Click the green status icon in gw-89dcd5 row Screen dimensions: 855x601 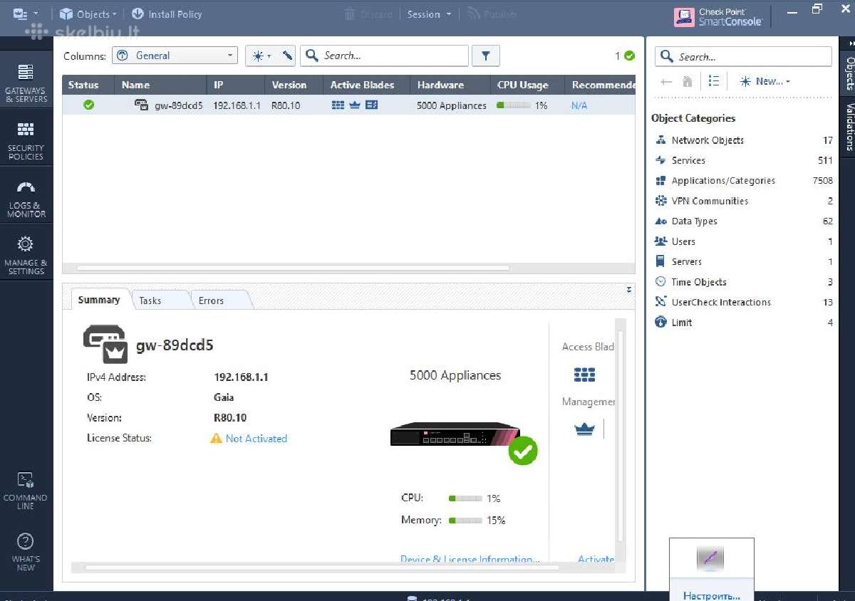(88, 105)
